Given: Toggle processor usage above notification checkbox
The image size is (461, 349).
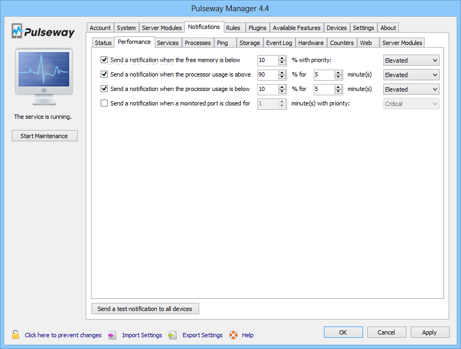Looking at the screenshot, I should pos(104,74).
